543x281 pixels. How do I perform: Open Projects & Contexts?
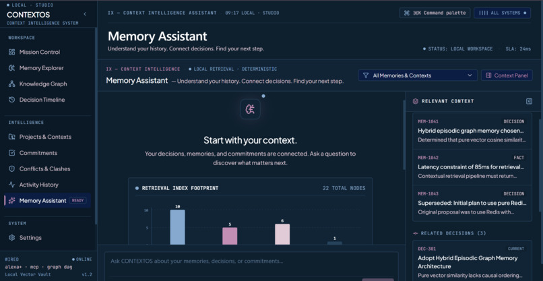pos(47,137)
